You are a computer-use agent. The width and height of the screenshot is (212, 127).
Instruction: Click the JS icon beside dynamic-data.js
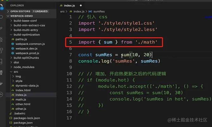(13, 86)
